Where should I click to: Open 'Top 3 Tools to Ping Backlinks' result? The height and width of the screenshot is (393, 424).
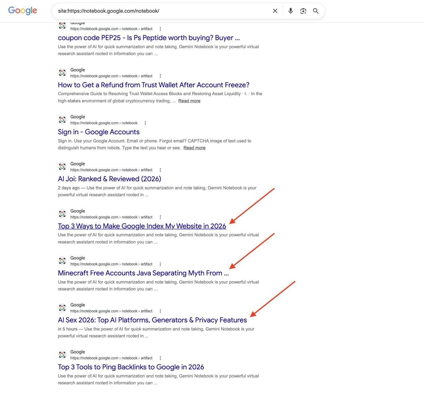pos(131,367)
